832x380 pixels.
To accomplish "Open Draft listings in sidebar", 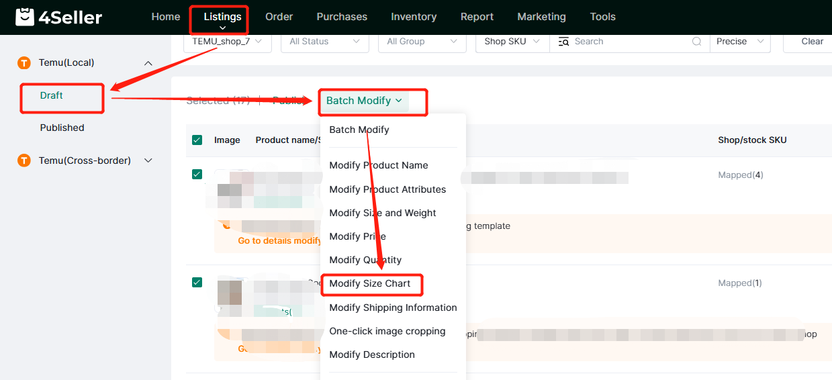I will coord(52,95).
